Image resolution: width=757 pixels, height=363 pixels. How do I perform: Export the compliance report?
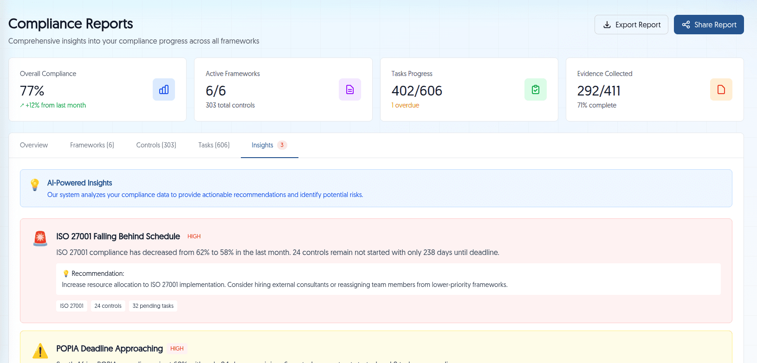tap(631, 25)
